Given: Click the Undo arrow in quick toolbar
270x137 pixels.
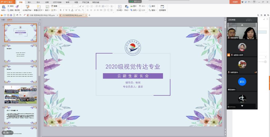Looking at the screenshot, I should (x=17, y=15).
